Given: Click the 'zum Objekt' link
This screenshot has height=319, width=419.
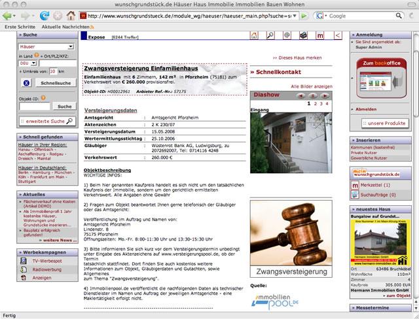Looking at the screenshot, I should (397, 295).
